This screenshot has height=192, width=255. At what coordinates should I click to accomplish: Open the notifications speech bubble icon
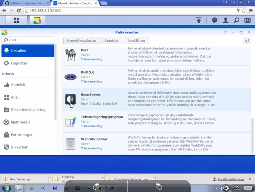point(215,20)
